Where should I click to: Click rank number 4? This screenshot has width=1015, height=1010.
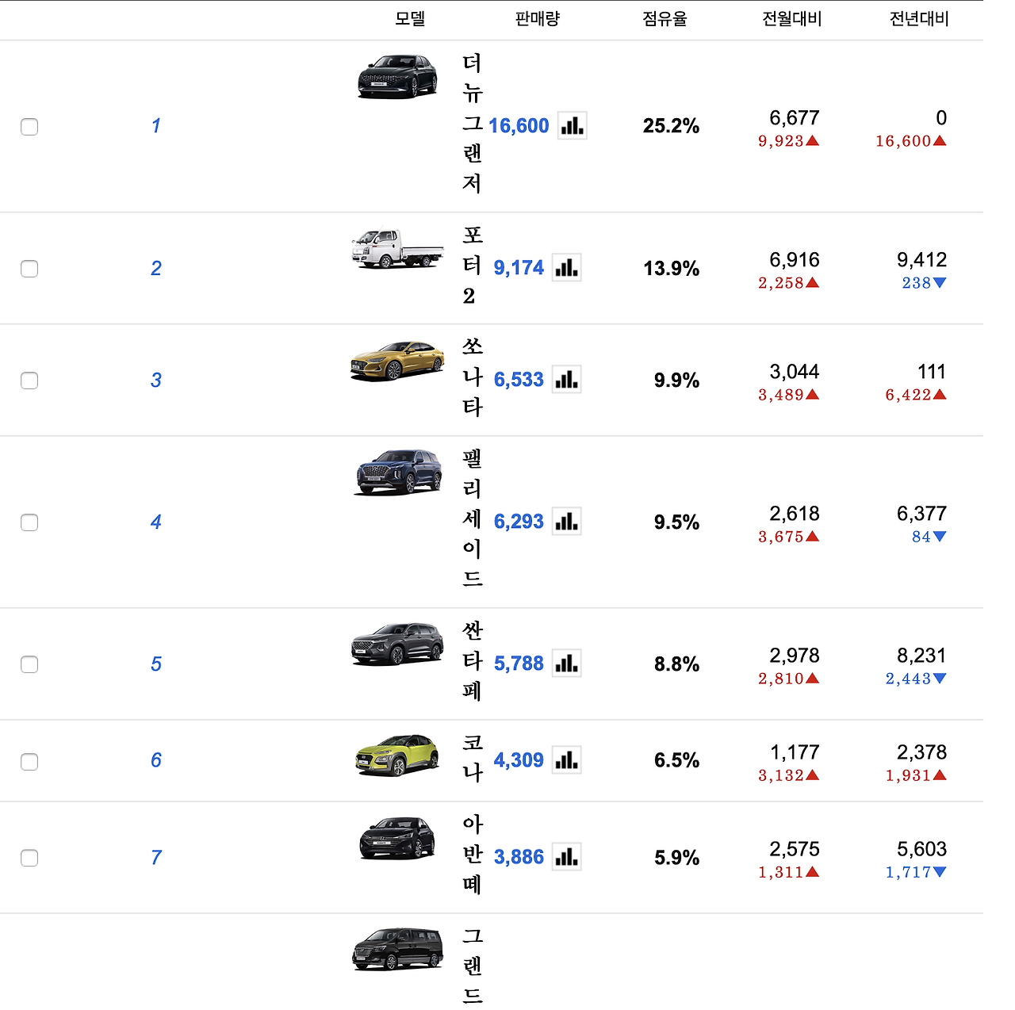pos(155,522)
